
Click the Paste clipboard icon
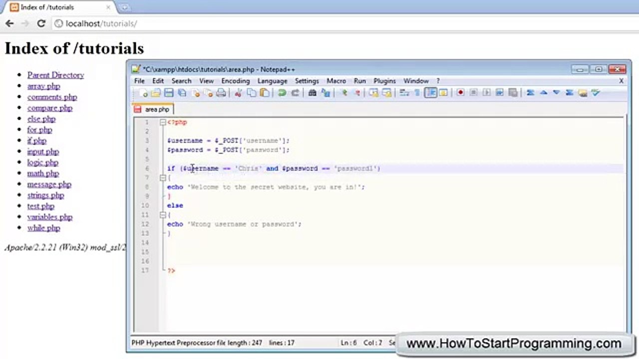(x=265, y=93)
